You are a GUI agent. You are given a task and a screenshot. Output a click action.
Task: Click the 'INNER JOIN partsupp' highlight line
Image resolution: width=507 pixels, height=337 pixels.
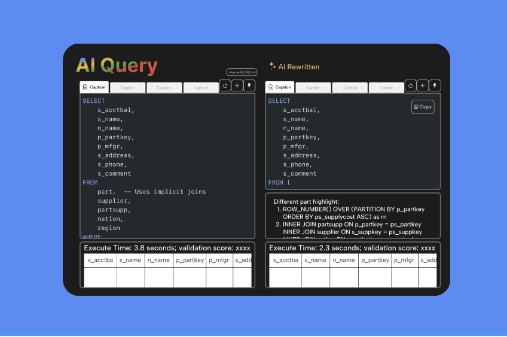pos(352,224)
